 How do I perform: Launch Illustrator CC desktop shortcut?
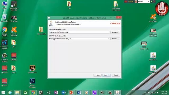32,69
